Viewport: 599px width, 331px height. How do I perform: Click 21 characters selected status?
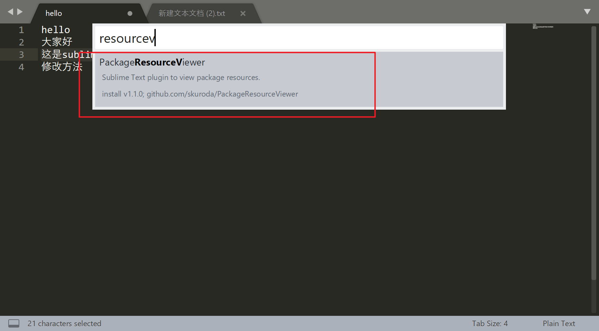click(x=64, y=323)
